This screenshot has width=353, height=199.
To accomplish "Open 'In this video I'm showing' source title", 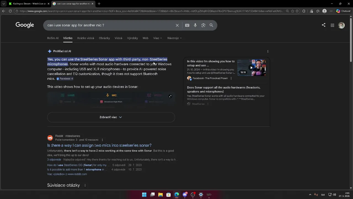I will tap(211, 63).
